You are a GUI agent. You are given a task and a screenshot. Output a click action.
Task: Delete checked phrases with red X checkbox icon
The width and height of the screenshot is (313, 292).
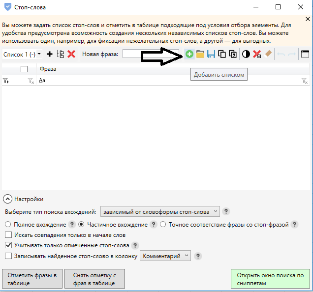click(257, 54)
